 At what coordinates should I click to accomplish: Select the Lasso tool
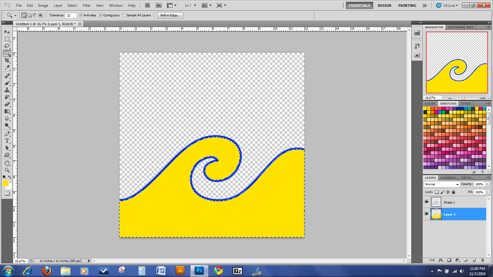click(7, 46)
